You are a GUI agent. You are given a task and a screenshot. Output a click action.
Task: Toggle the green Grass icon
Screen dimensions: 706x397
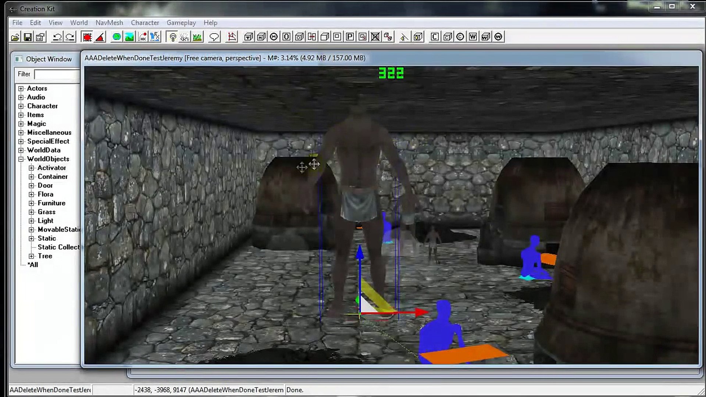197,37
